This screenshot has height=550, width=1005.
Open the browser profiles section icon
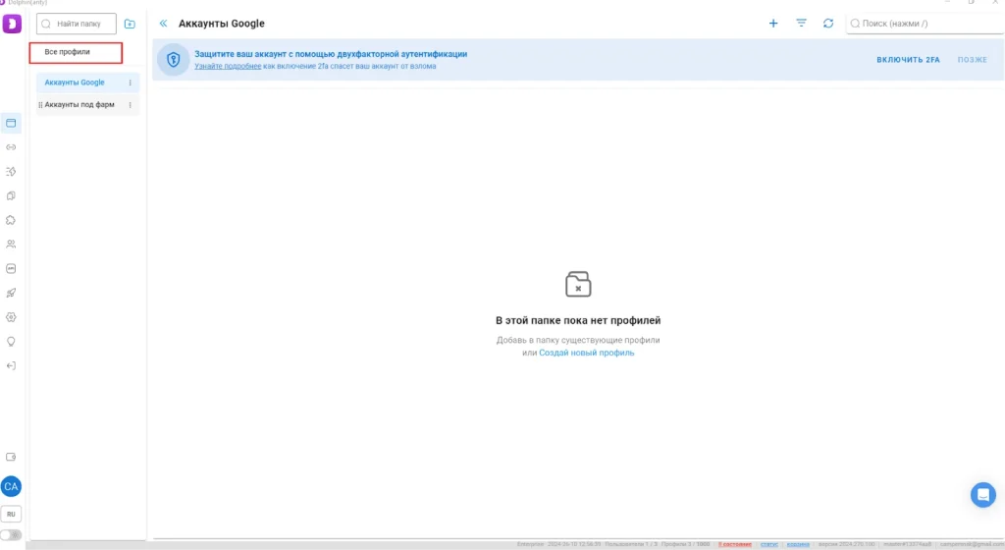11,123
